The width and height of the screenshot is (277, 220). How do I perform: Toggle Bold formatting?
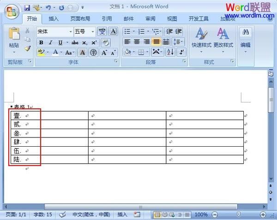coord(41,42)
